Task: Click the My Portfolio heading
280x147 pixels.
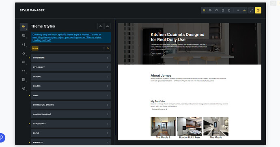Action: click(x=158, y=101)
